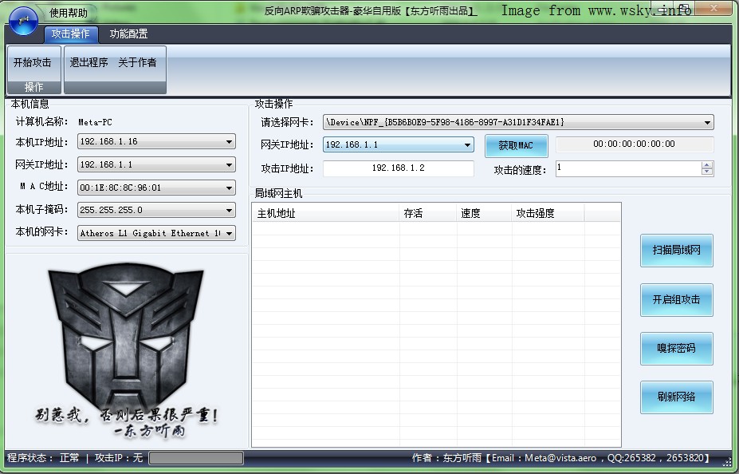This screenshot has width=739, height=474.
Task: Click the author Email Meta@vista.aero text
Action: [544, 457]
